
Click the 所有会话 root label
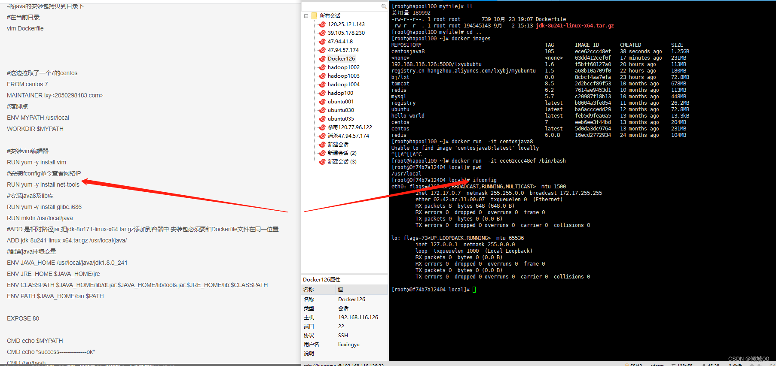[330, 16]
